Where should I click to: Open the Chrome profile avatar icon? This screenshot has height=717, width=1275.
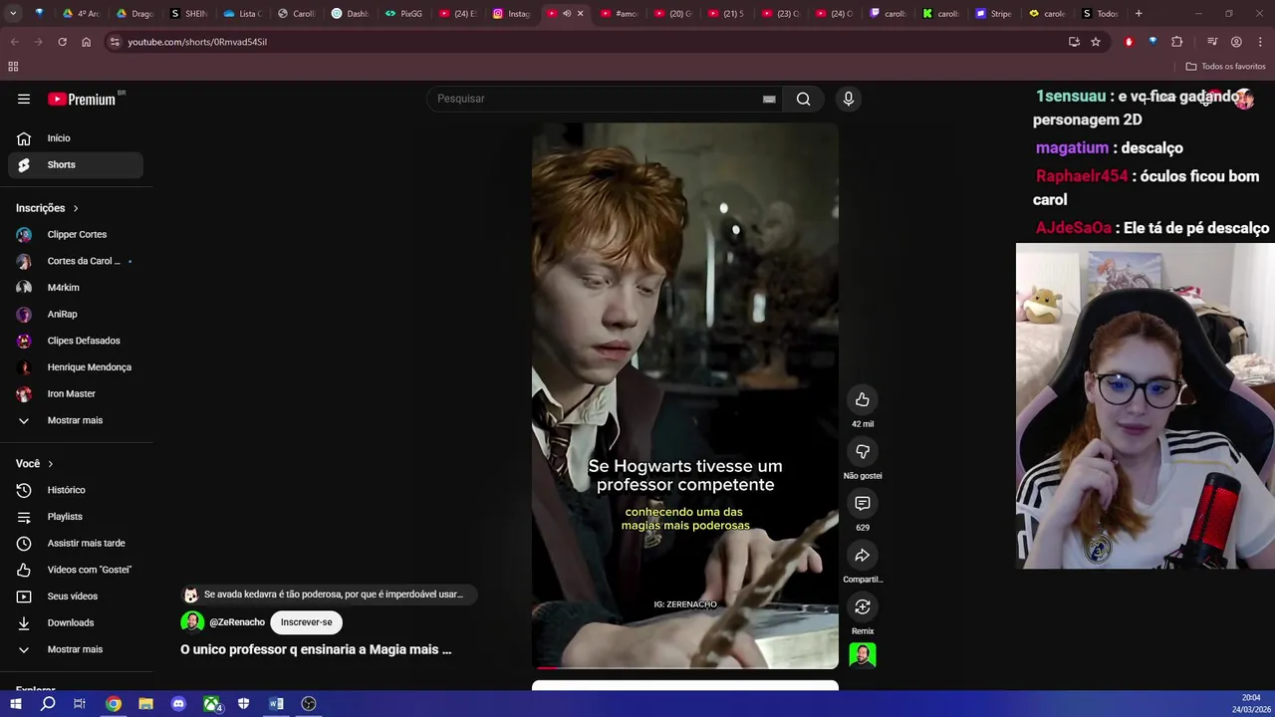pyautogui.click(x=1236, y=42)
